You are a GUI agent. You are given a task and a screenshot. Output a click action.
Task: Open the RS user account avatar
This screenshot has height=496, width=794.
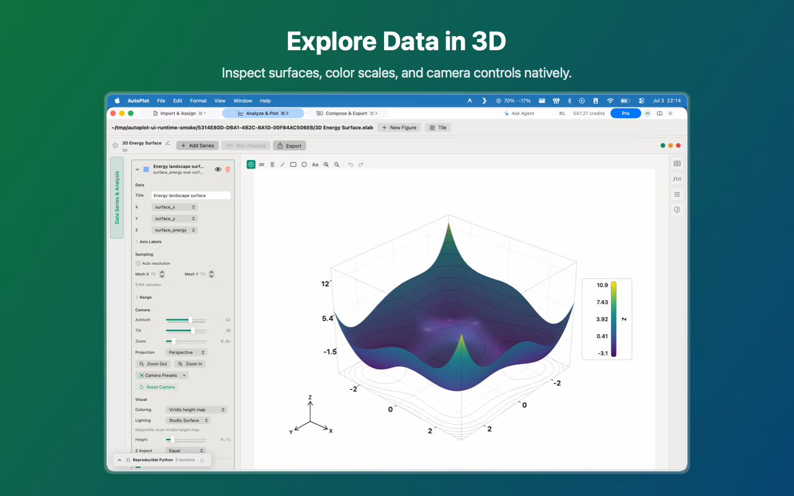click(x=648, y=113)
